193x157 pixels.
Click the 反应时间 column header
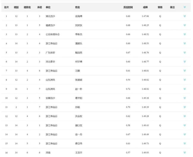click(x=128, y=7)
